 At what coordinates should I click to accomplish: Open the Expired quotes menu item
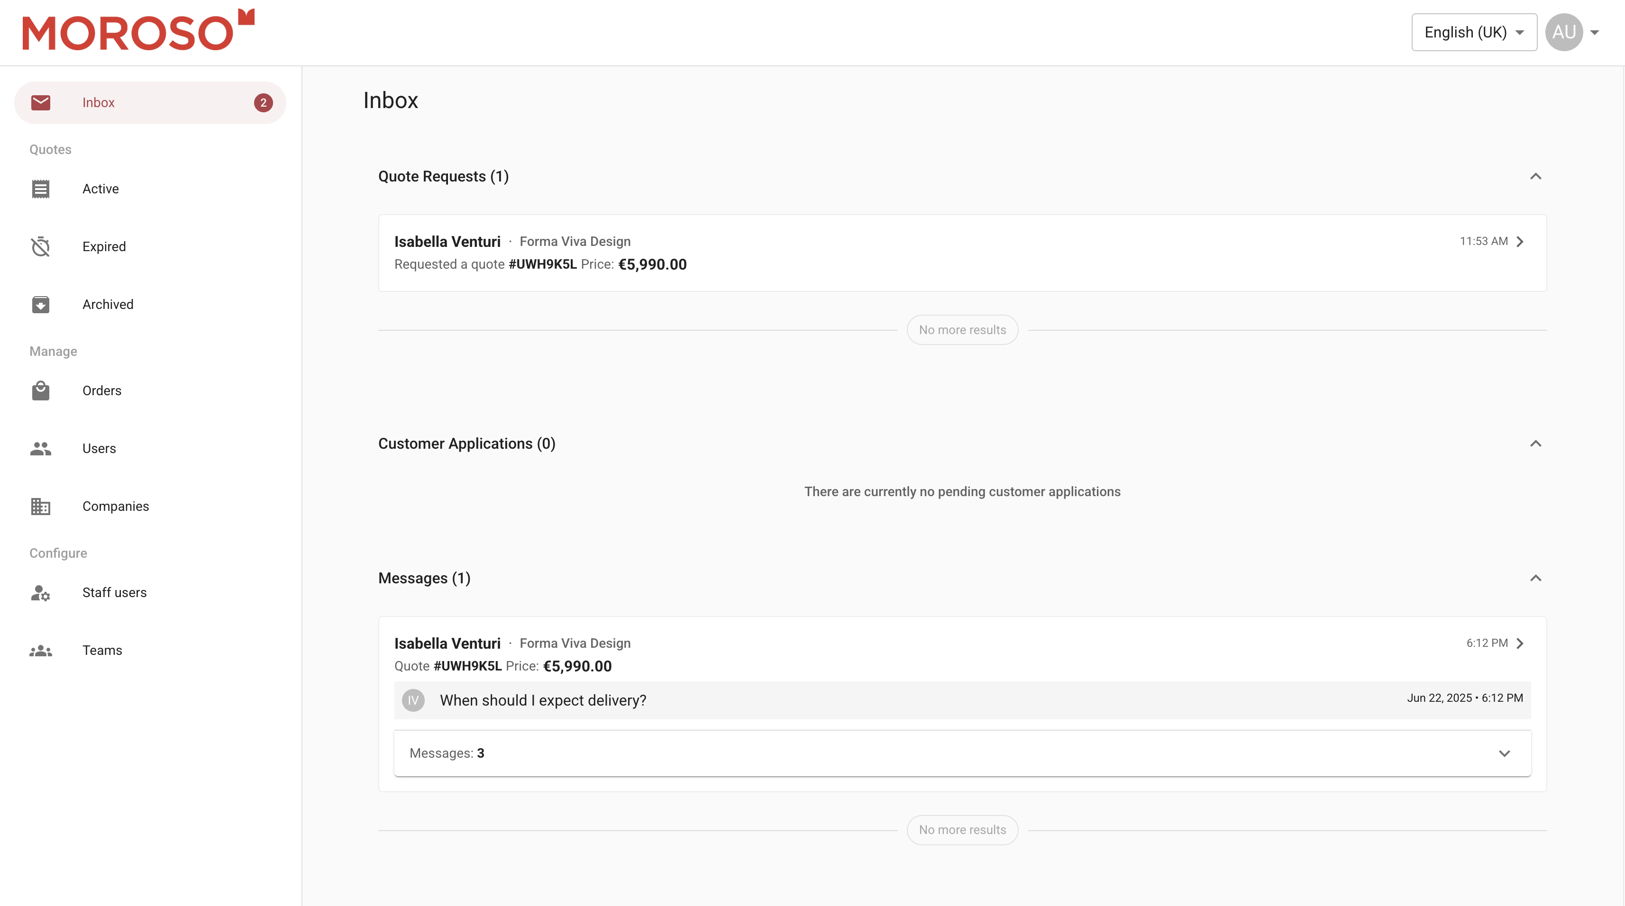coord(104,246)
